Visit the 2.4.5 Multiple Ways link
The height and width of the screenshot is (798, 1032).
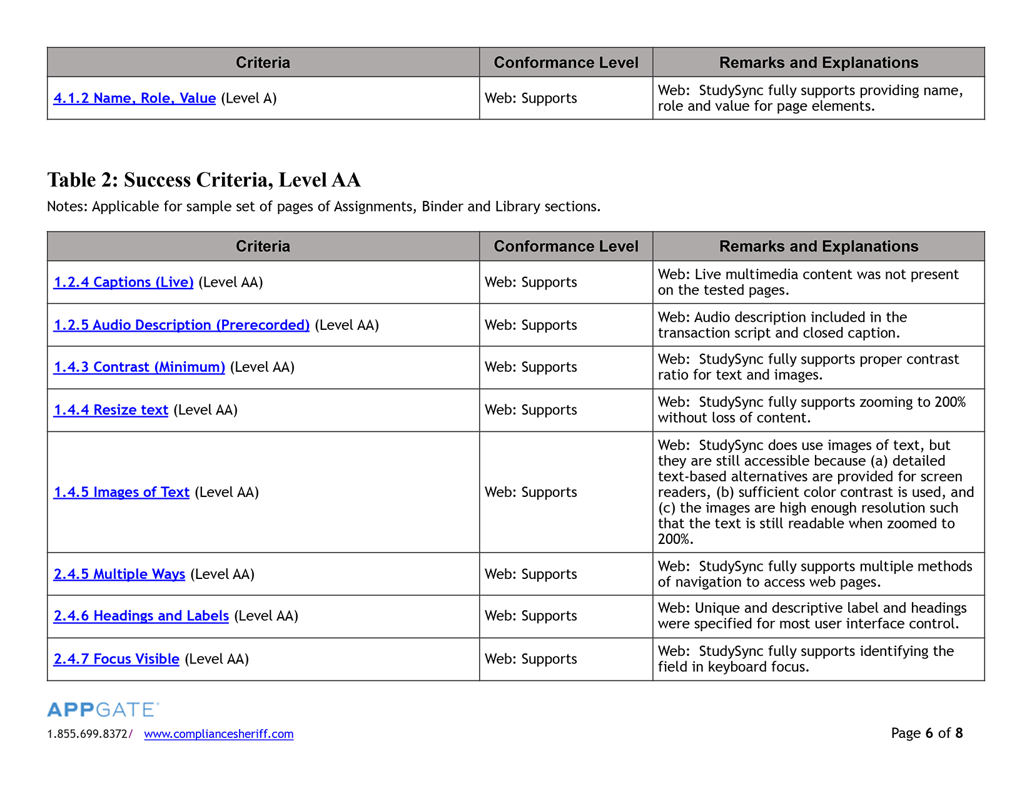[119, 574]
